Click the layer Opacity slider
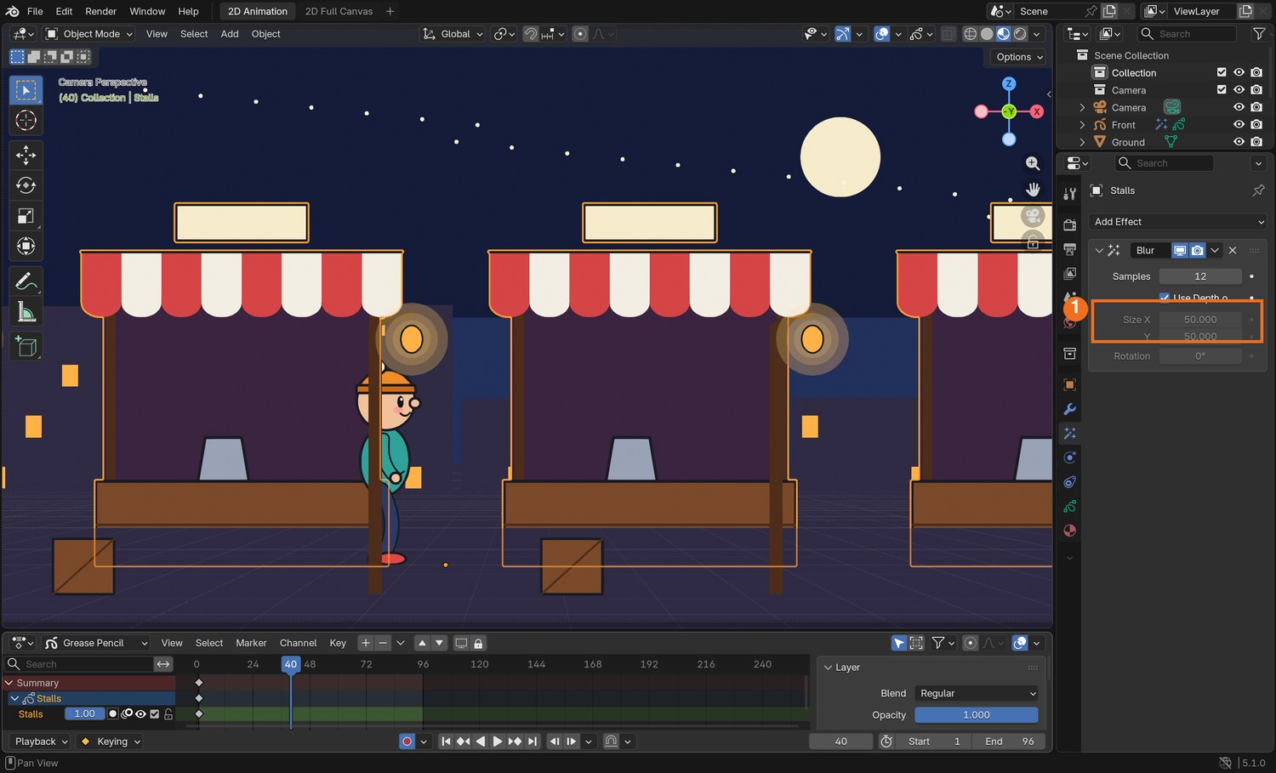The image size is (1276, 773). tap(977, 715)
